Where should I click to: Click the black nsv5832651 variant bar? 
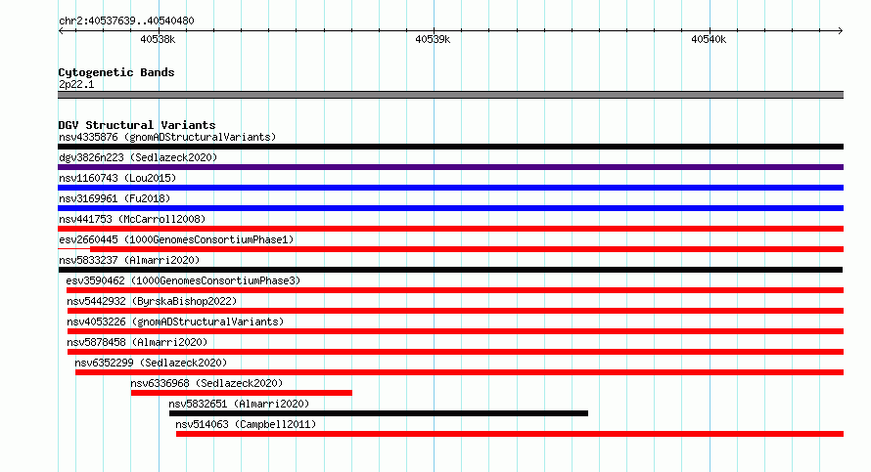tap(379, 413)
